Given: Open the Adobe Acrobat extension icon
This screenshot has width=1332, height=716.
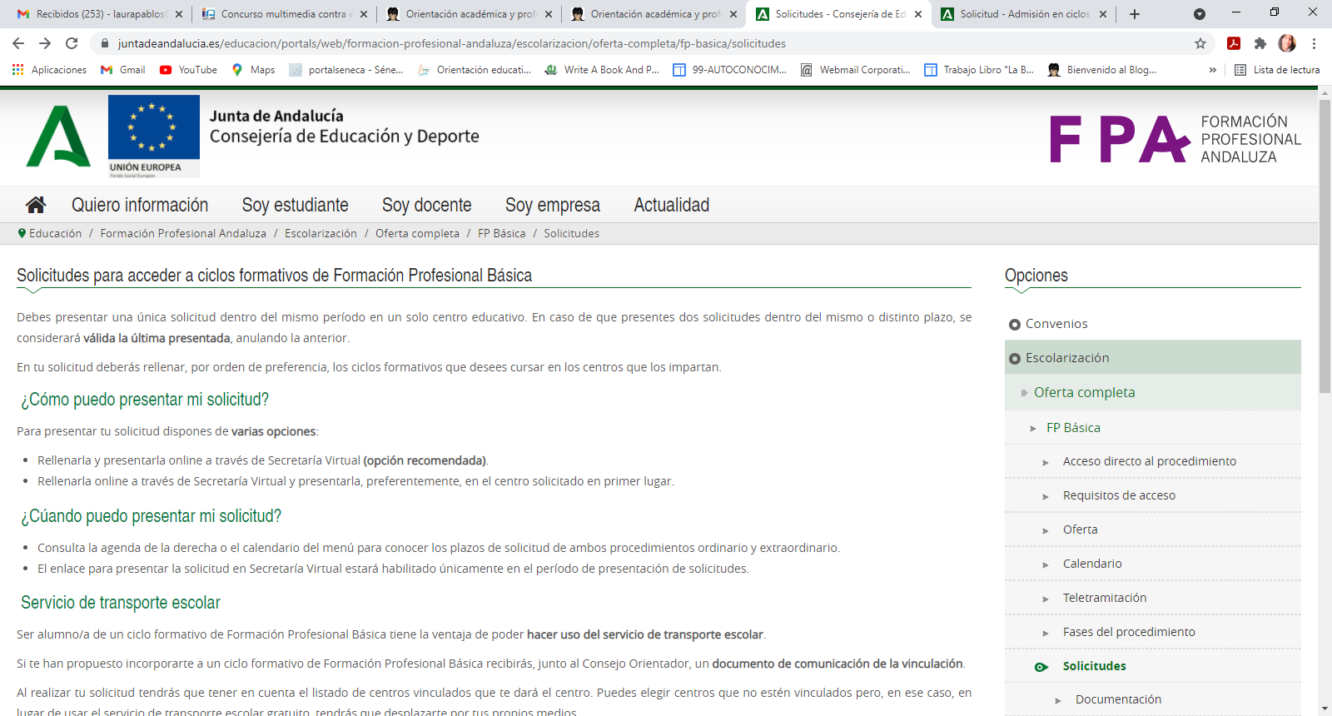Looking at the screenshot, I should tap(1234, 43).
